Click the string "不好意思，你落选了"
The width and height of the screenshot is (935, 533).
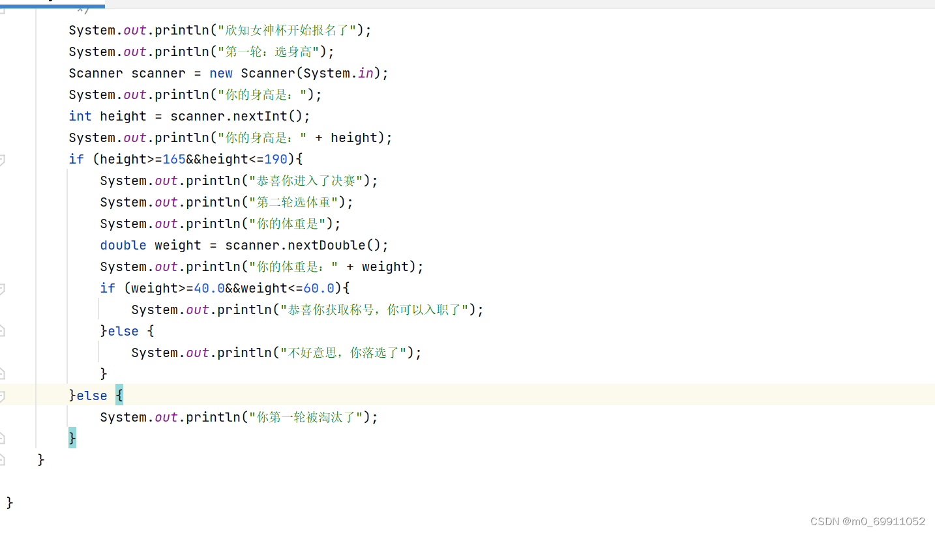coord(344,353)
